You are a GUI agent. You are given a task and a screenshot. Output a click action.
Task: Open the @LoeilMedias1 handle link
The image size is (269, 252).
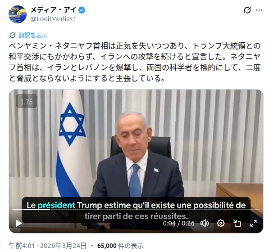(53, 19)
